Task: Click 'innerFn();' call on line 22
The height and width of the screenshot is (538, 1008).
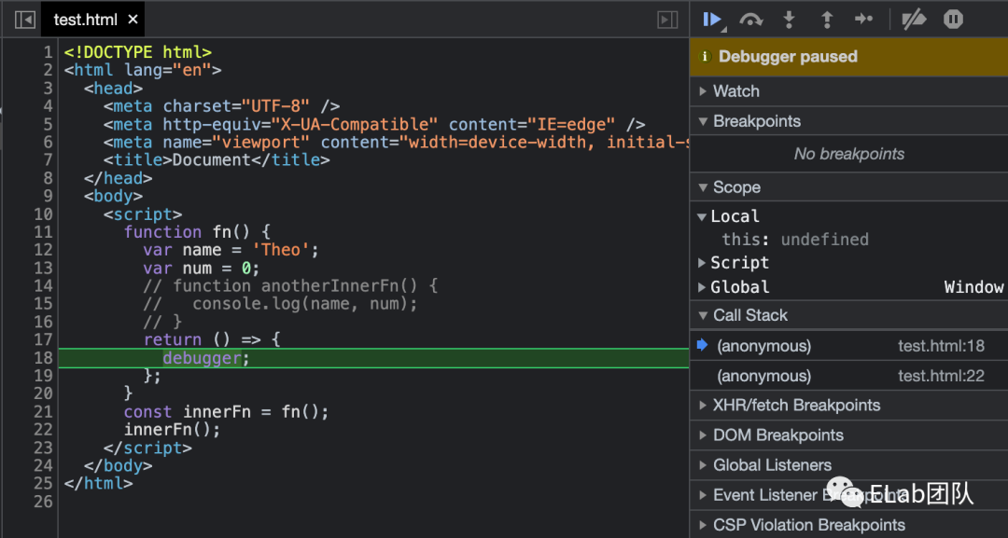Action: pyautogui.click(x=172, y=430)
